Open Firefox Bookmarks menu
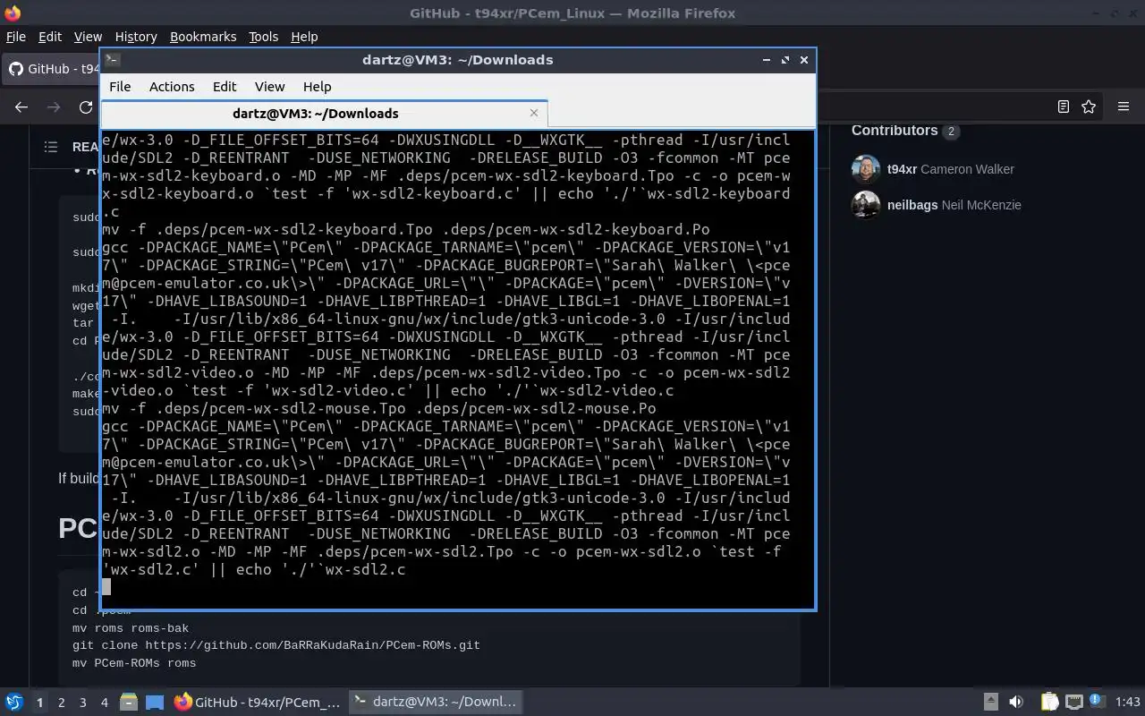Screen dimensions: 1145x716 [203, 37]
